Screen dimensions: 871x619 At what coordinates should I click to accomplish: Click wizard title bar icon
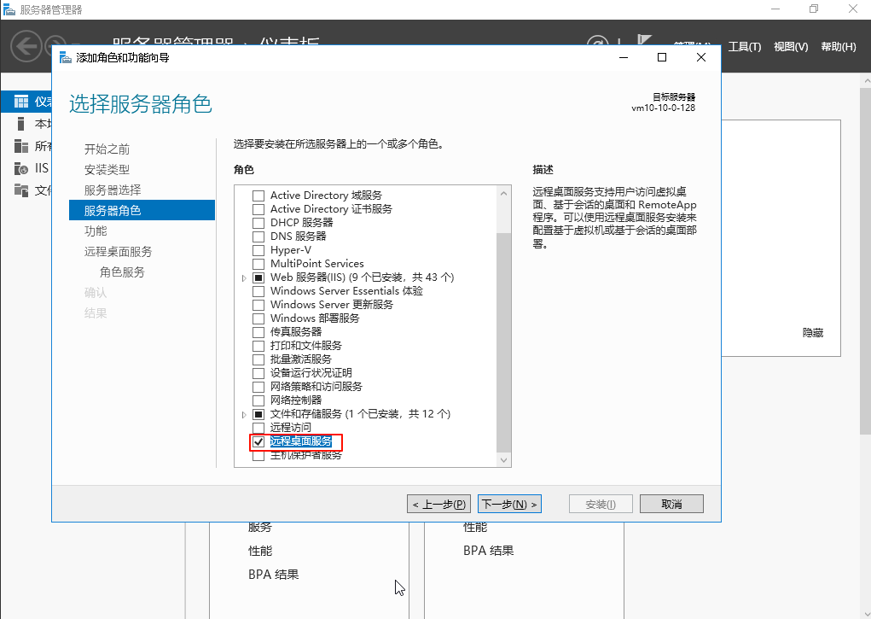pos(66,57)
